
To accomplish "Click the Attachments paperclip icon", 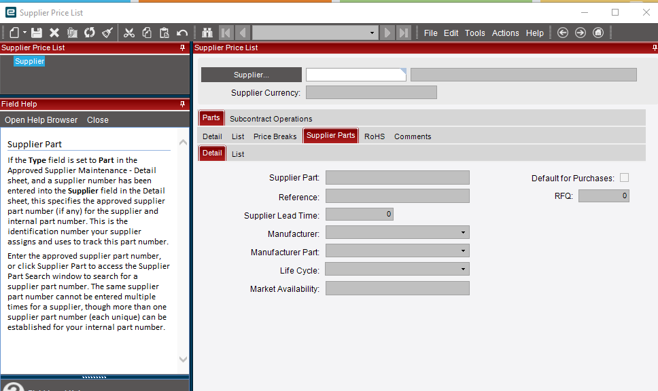I will coord(72,33).
